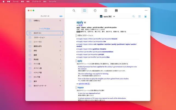Click sentence 'A new tax was imposed on fuel.'
This screenshot has width=176, height=110.
(x=89, y=93)
